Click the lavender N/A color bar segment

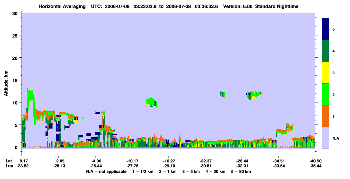325,138
